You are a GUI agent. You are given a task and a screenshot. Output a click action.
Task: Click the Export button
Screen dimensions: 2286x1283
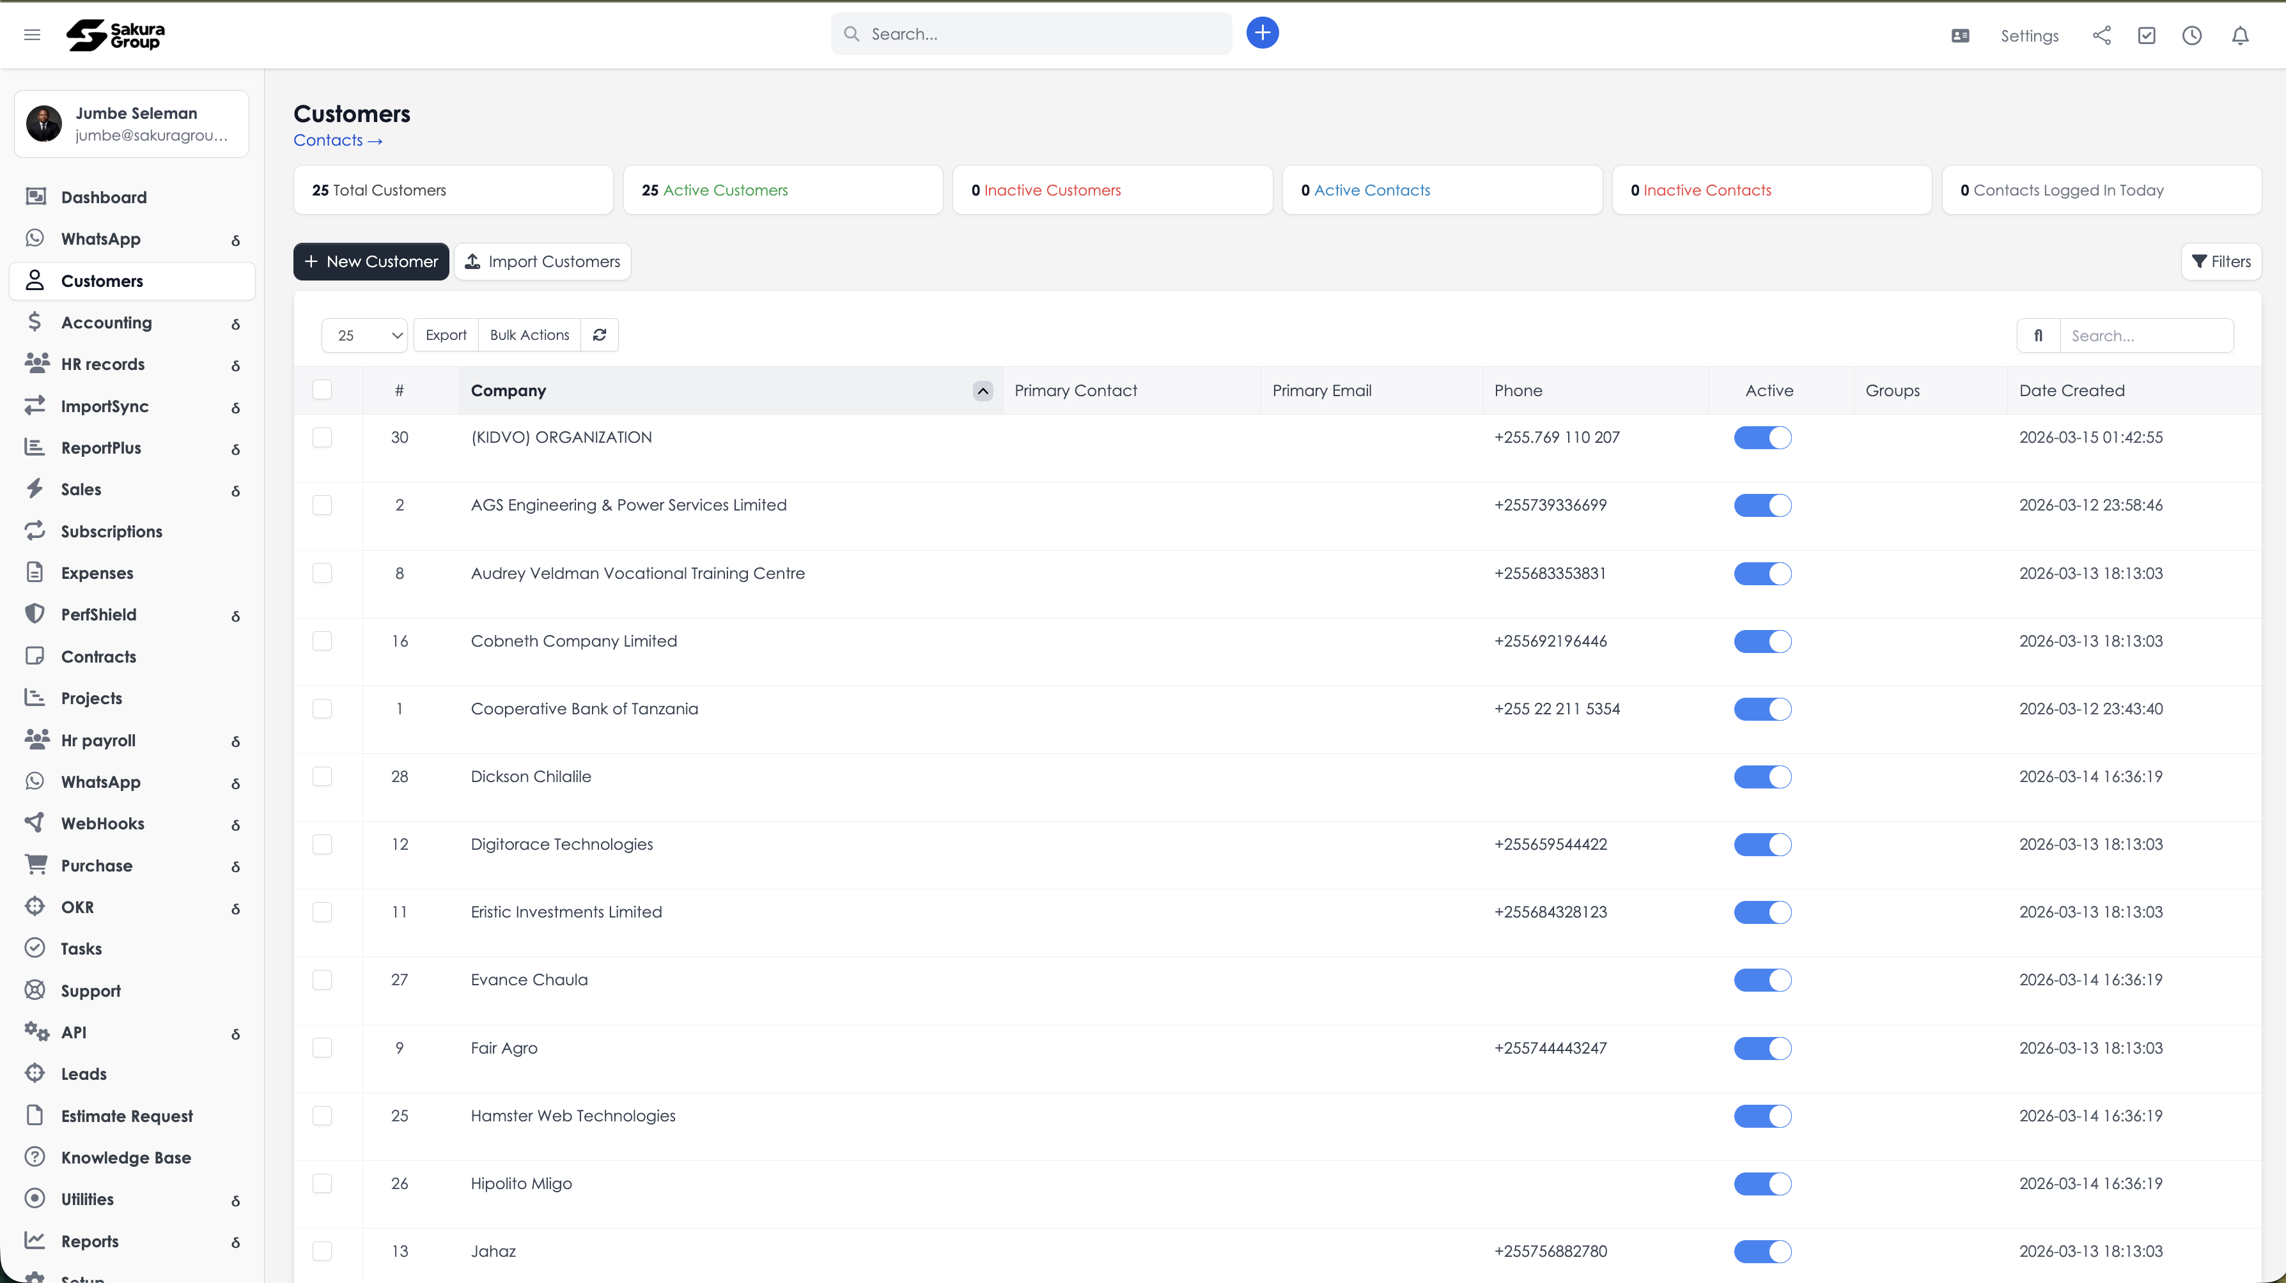click(x=446, y=335)
